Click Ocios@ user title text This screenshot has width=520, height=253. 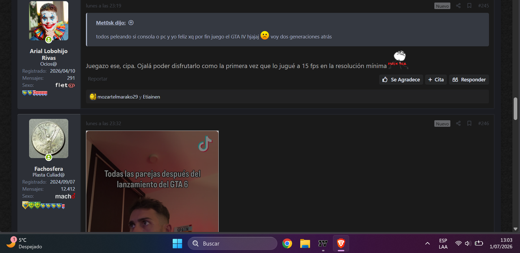(x=49, y=64)
